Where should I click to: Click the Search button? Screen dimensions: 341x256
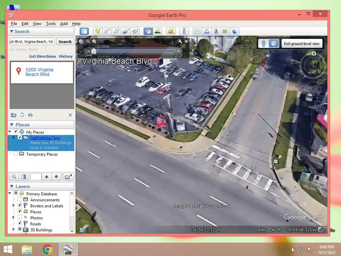point(65,42)
